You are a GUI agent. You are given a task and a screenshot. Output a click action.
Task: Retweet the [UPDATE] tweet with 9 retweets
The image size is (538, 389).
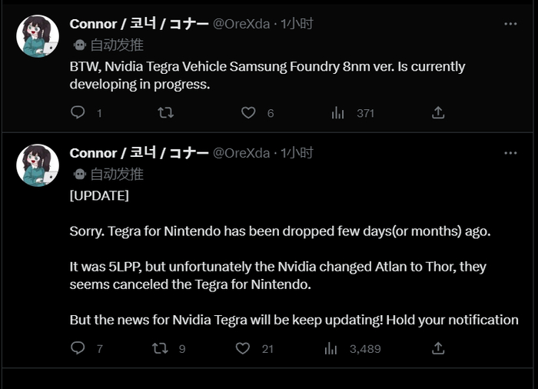[x=160, y=348]
